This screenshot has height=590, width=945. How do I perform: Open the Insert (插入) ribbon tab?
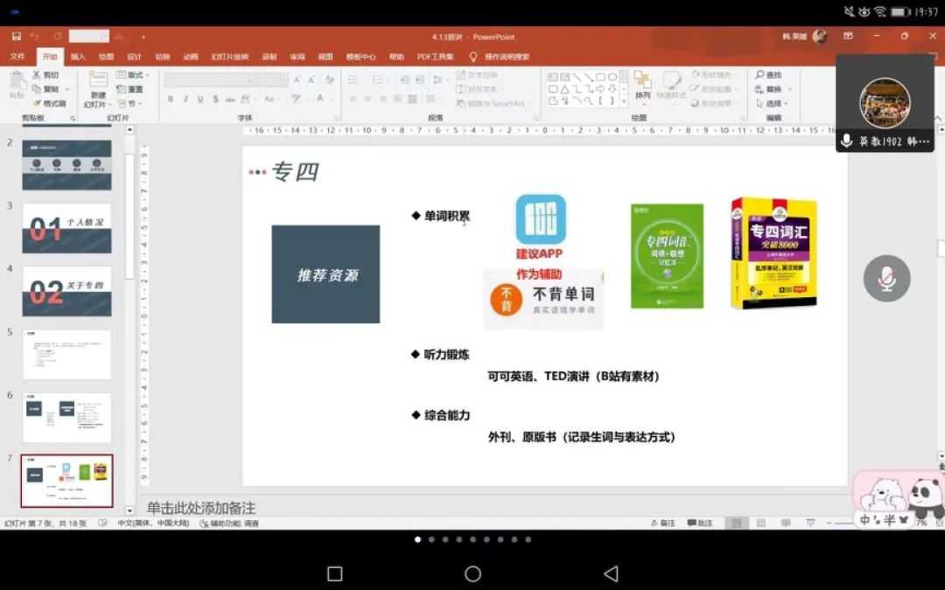[x=78, y=57]
